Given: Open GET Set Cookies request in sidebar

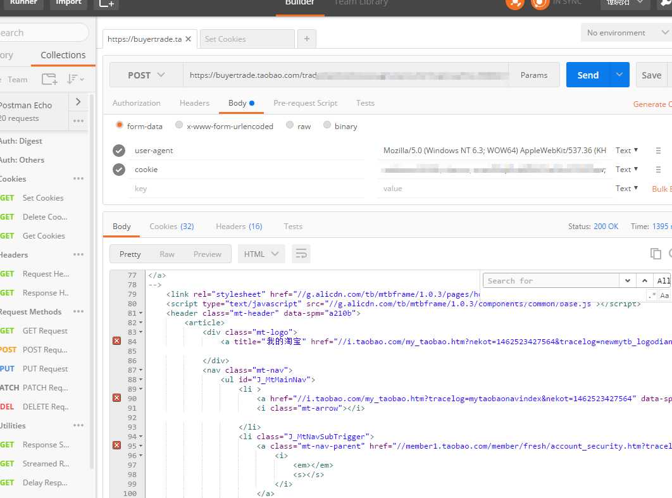Looking at the screenshot, I should (x=43, y=197).
